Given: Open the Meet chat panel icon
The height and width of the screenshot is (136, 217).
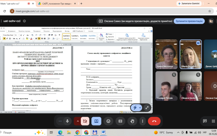Looking at the screenshot, I should click(x=205, y=121).
